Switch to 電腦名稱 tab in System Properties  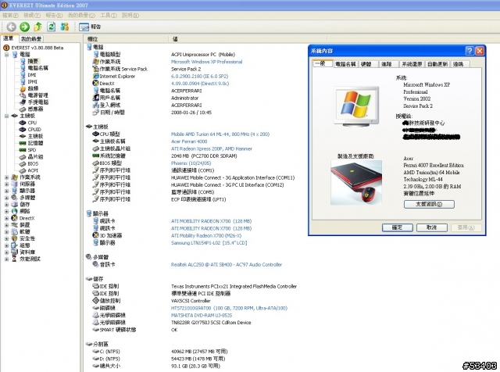(345, 64)
